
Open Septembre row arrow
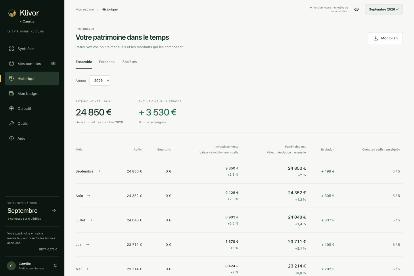tap(99, 171)
